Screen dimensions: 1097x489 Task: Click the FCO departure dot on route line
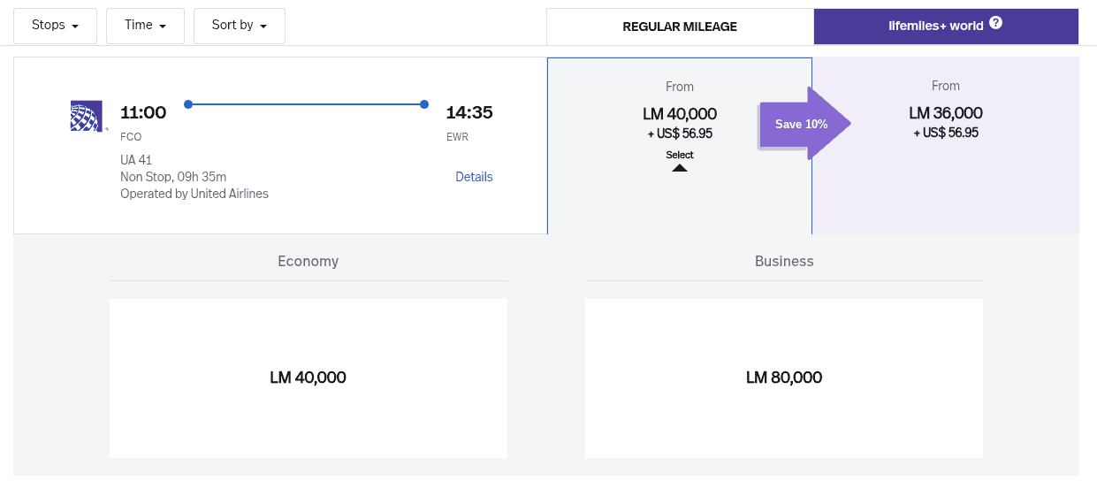pos(188,104)
